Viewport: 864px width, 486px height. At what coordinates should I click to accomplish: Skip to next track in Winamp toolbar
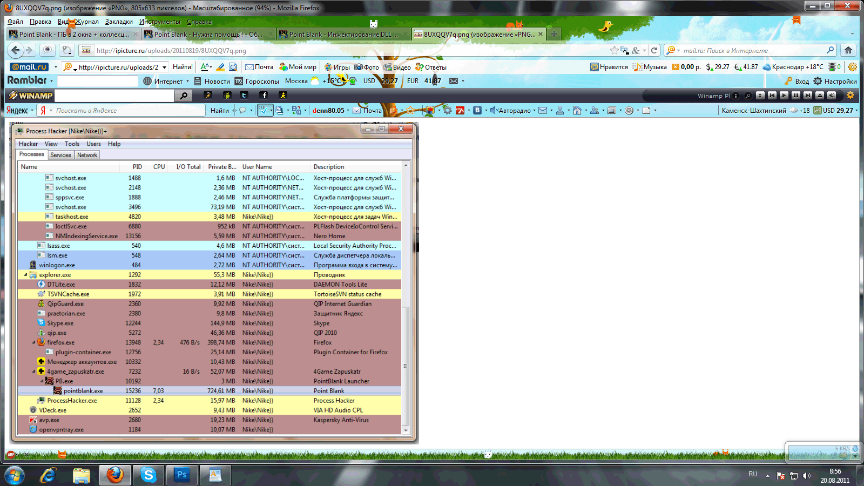[807, 96]
